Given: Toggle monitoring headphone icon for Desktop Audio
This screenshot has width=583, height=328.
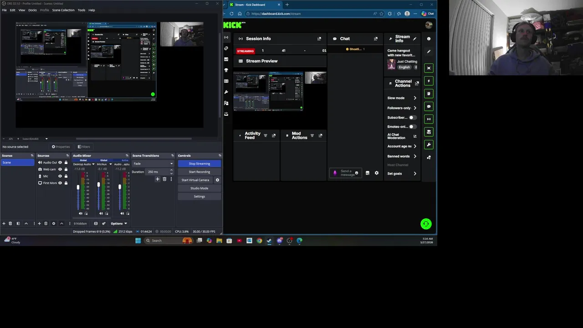Looking at the screenshot, I should tap(86, 213).
